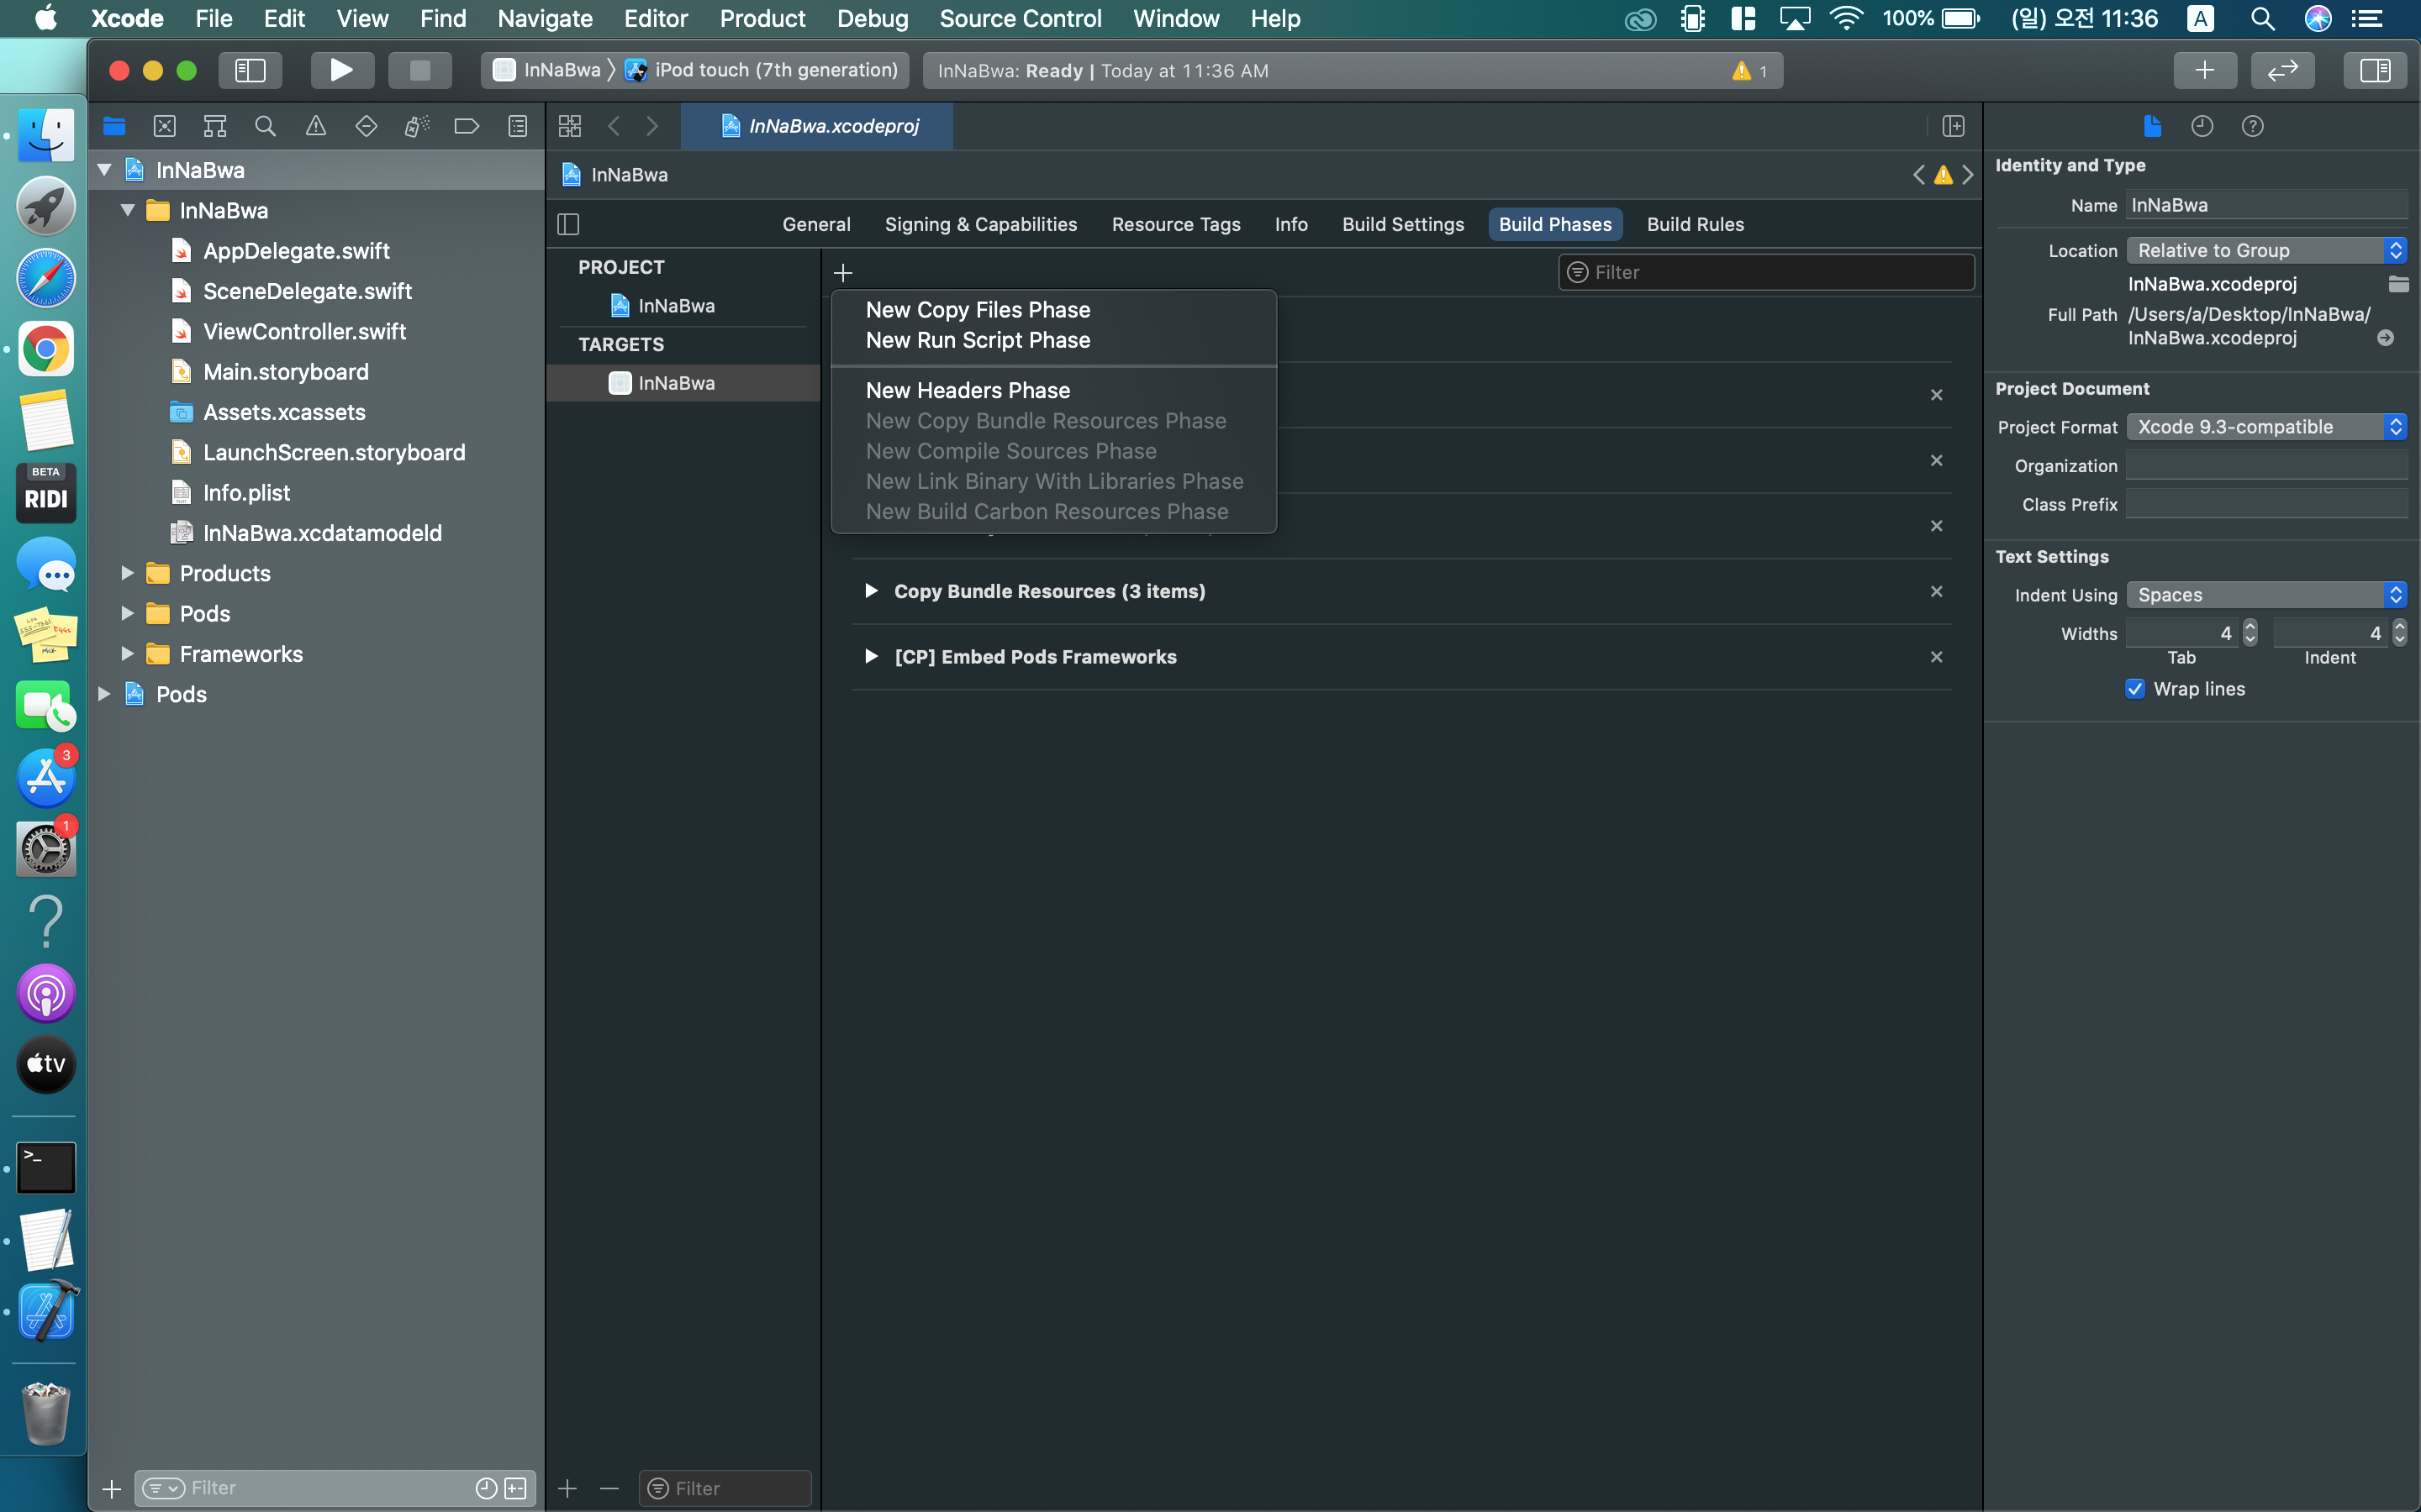The image size is (2421, 1512).
Task: Open the Find navigator magnifier icon
Action: click(265, 126)
